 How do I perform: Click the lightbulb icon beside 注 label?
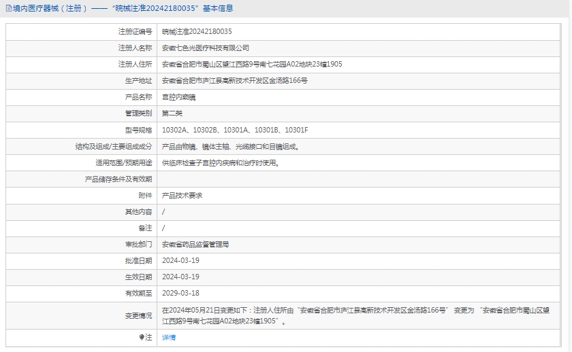pos(142,338)
